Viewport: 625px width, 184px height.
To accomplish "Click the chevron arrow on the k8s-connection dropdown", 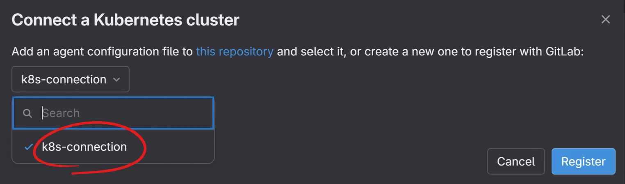I will (116, 80).
